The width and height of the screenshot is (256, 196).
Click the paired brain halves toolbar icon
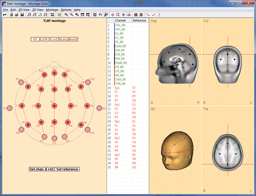click(x=136, y=15)
